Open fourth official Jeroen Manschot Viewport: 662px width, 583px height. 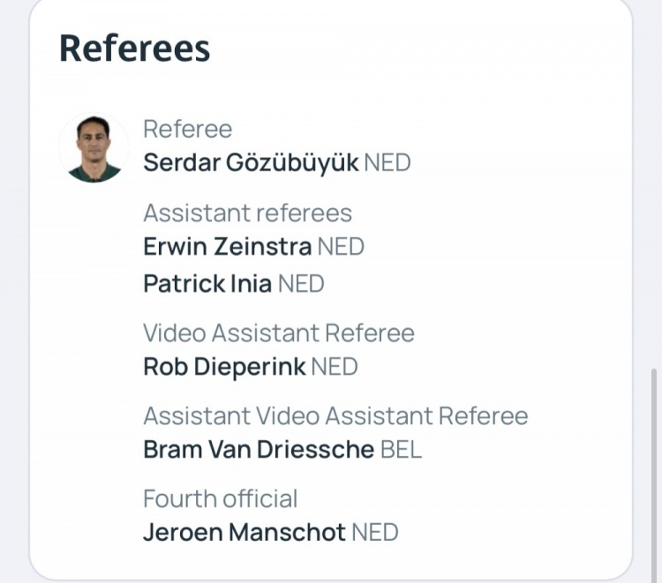click(x=244, y=533)
